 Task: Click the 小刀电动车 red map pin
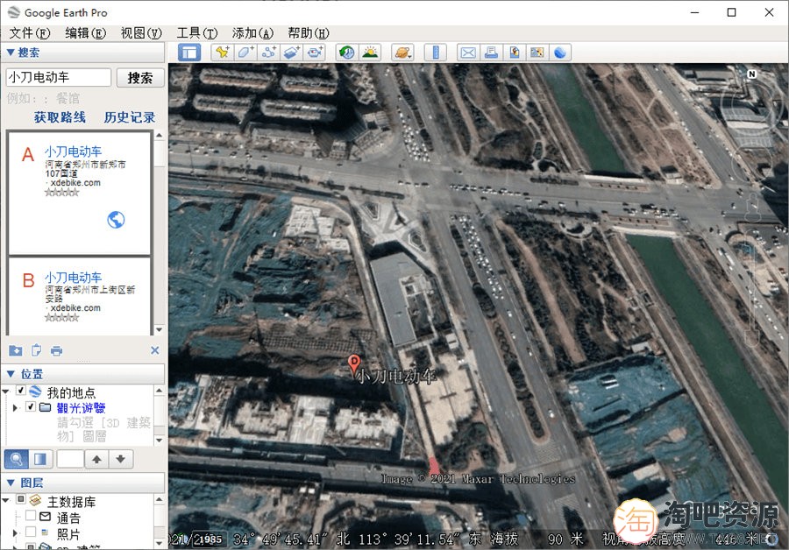tap(354, 363)
